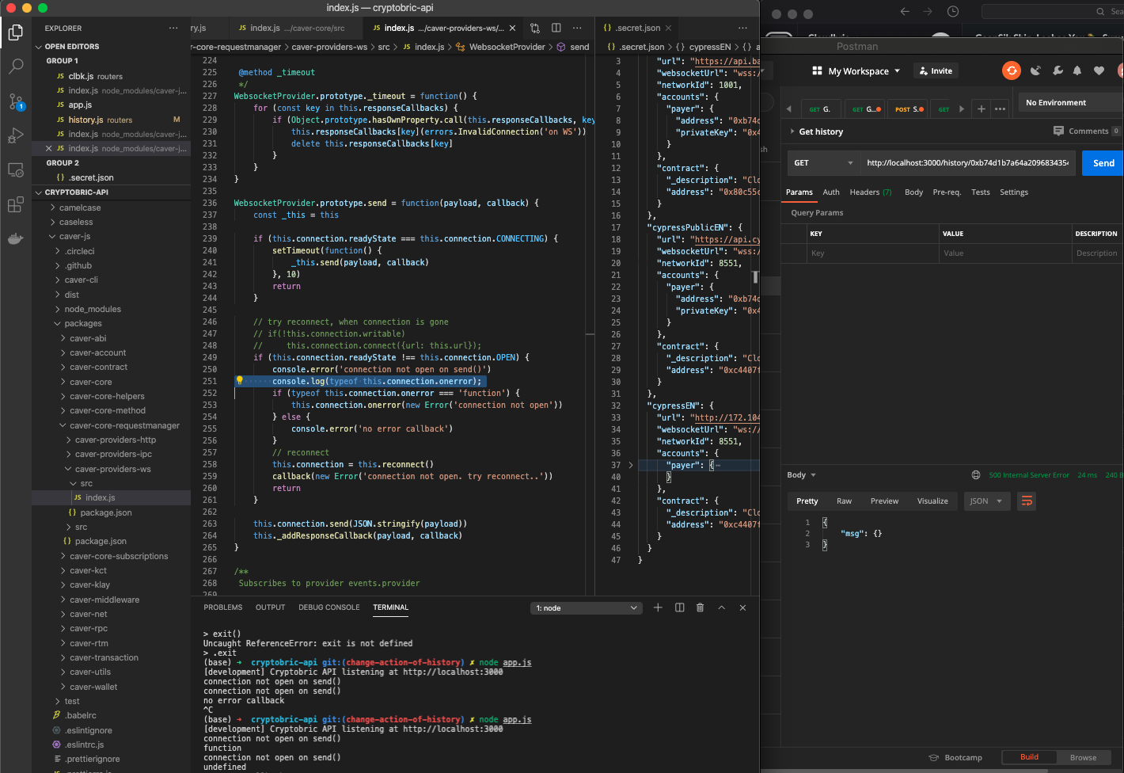Expand the caver-abi folder

pyautogui.click(x=87, y=338)
